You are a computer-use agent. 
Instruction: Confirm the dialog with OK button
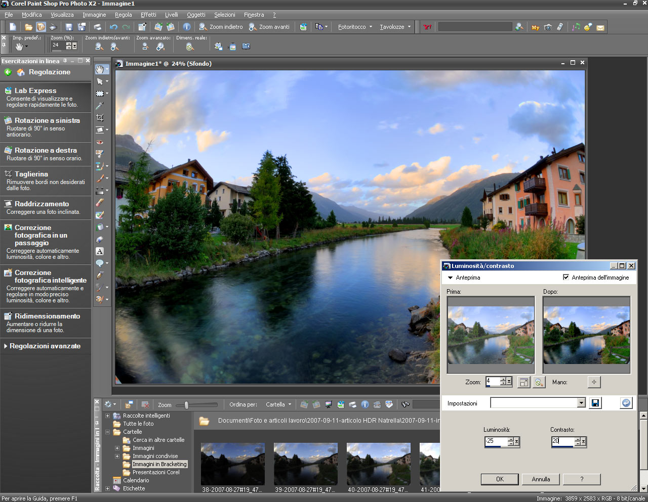coord(500,479)
